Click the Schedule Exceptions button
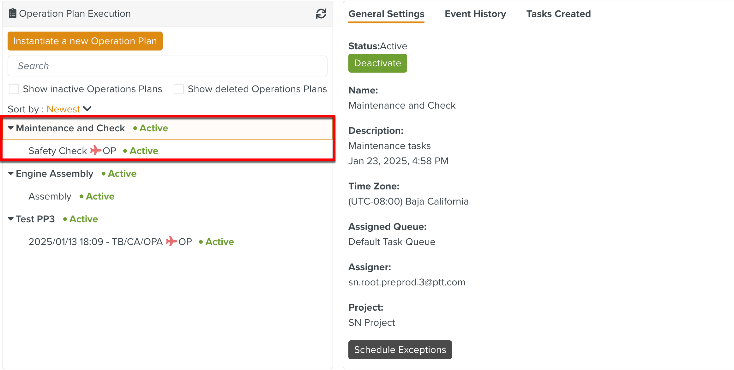 (400, 349)
